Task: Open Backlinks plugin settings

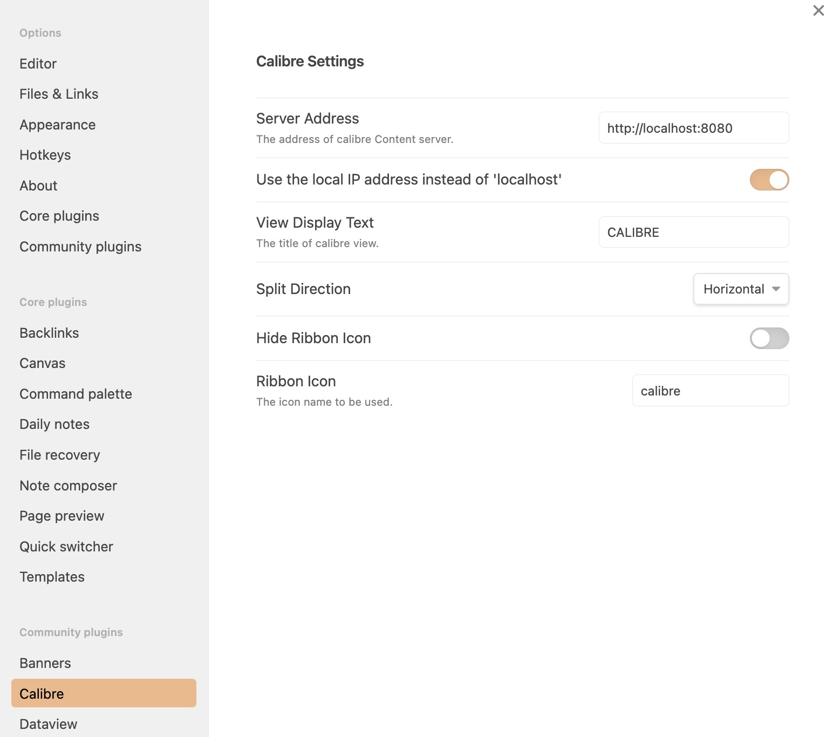Action: [x=49, y=333]
